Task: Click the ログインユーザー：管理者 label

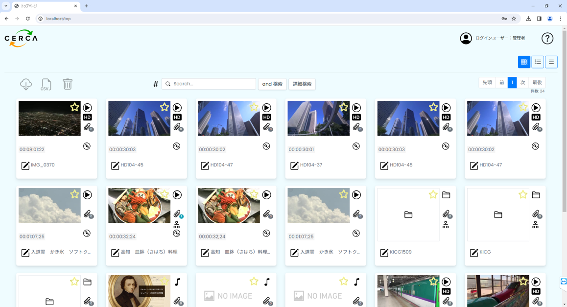Action: (500, 38)
